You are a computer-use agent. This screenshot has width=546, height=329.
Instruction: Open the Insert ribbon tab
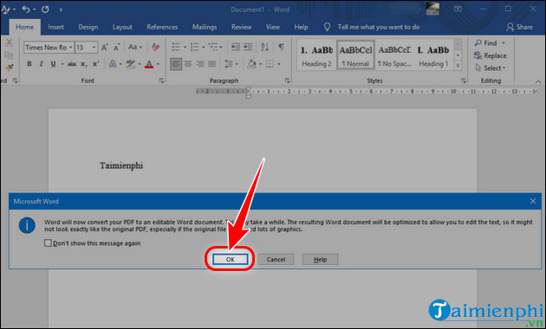tap(55, 27)
